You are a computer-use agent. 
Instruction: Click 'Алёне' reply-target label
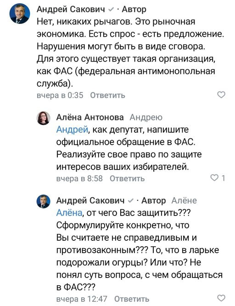coord(184,200)
